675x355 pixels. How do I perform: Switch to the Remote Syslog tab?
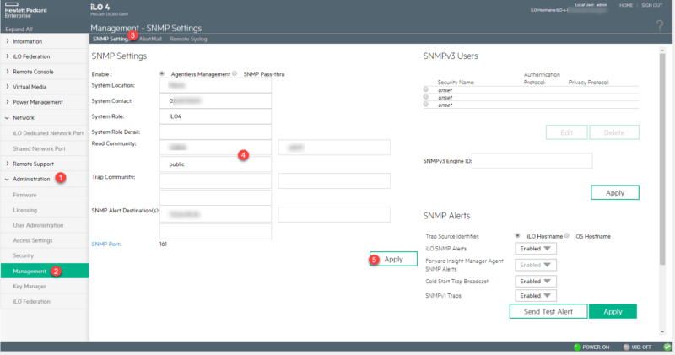pos(188,39)
